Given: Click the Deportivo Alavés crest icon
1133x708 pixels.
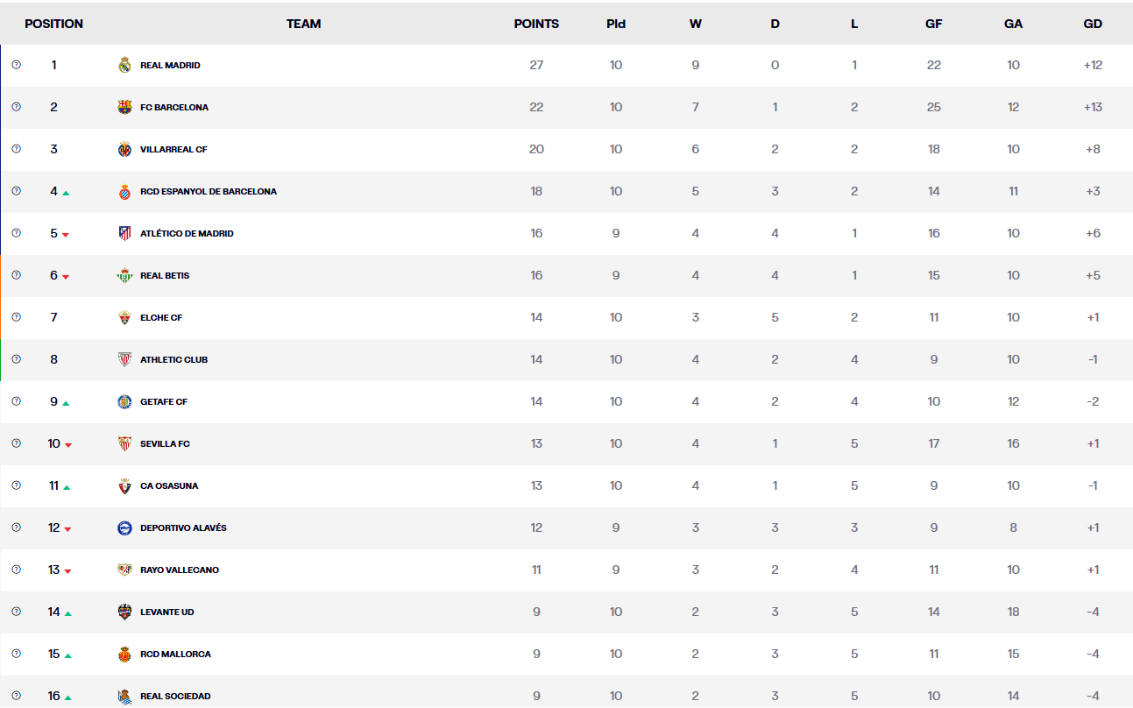Looking at the screenshot, I should (x=124, y=527).
